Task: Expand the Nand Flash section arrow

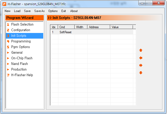Action: pyautogui.click(x=8, y=64)
